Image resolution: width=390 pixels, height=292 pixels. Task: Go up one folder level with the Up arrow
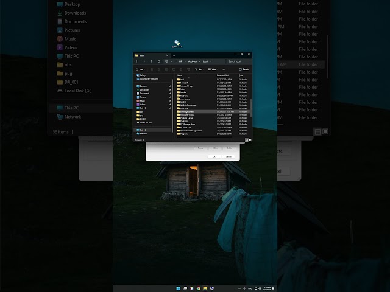coord(151,61)
